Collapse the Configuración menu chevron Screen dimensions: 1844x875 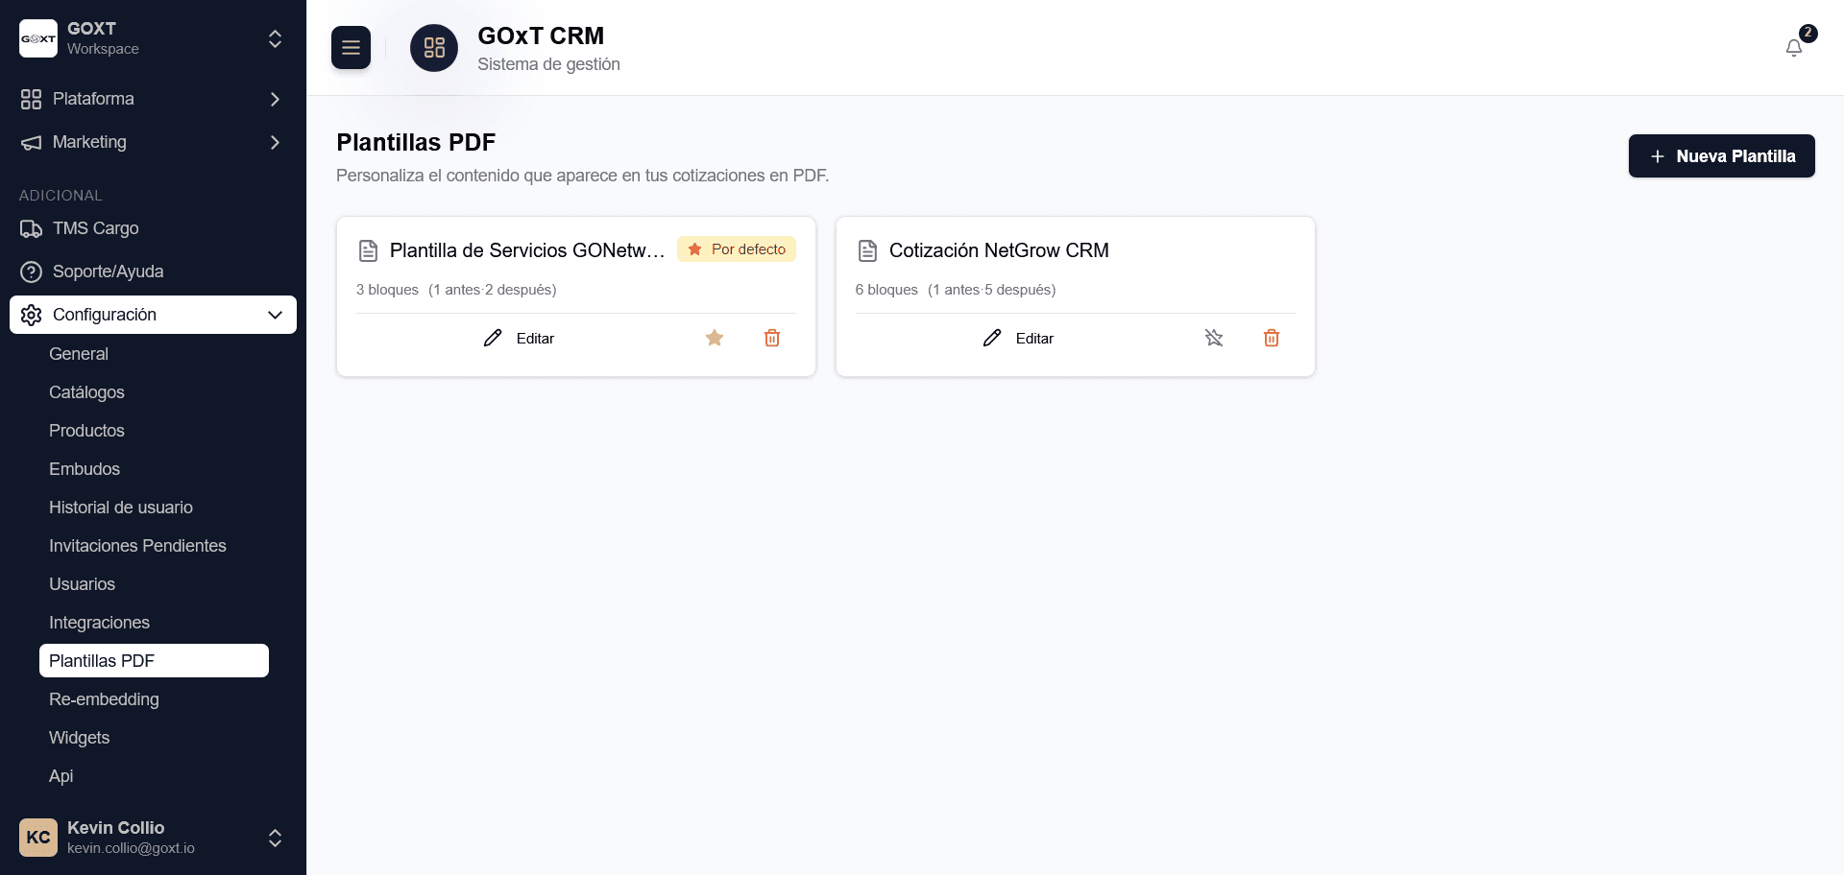[275, 315]
